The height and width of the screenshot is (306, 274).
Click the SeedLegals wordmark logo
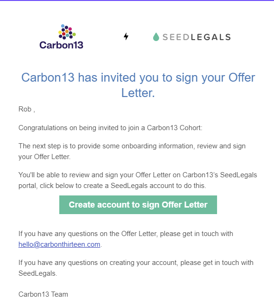pos(192,37)
